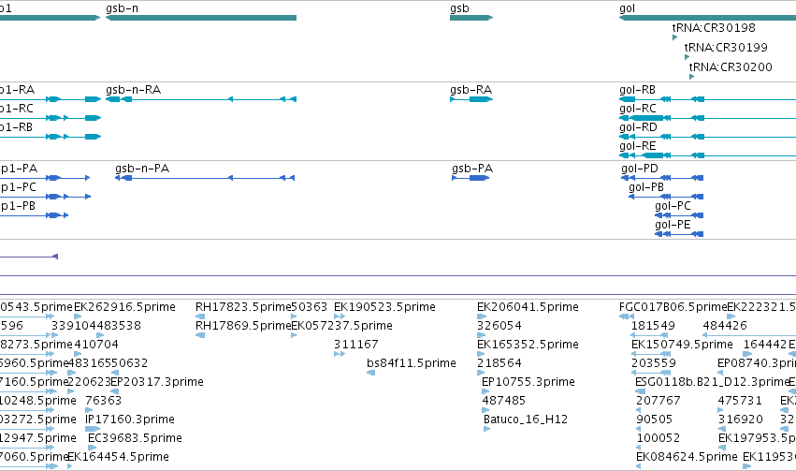This screenshot has width=796, height=471.
Task: Click the 181549 EST label
Action: coord(653,325)
